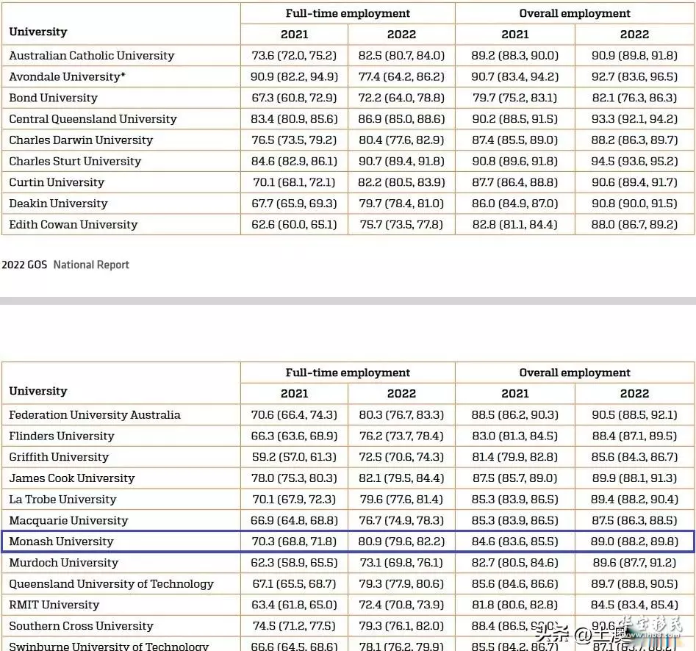The width and height of the screenshot is (696, 651).
Task: Click Full-time employment header in top table
Action: pyautogui.click(x=348, y=13)
